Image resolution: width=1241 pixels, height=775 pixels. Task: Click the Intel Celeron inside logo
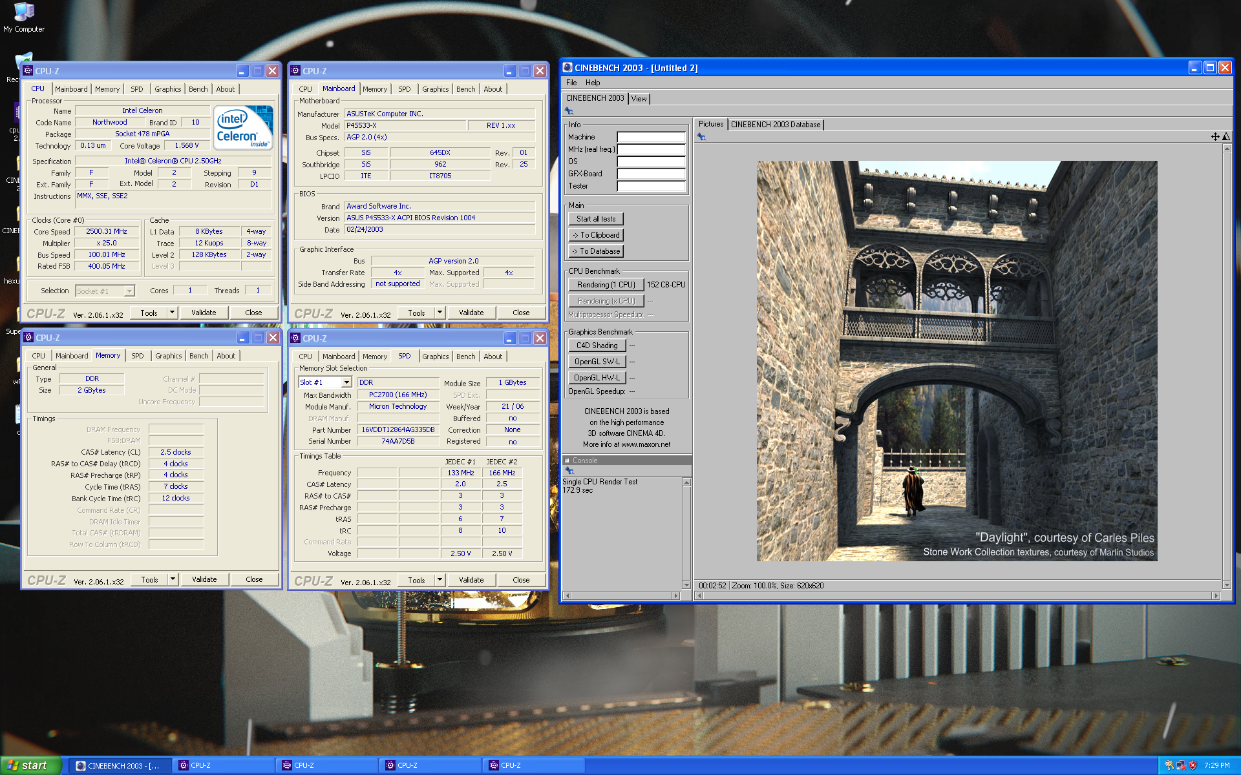243,127
